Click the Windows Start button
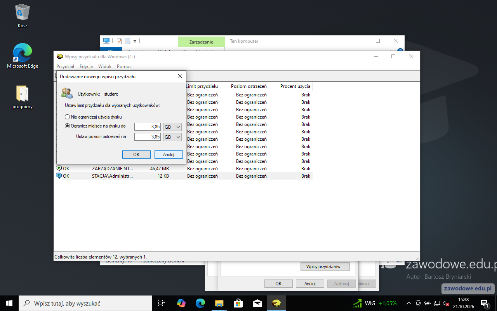The width and height of the screenshot is (497, 311). click(x=9, y=303)
